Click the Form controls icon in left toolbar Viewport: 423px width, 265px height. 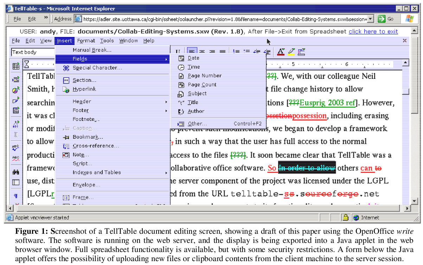pos(16,111)
